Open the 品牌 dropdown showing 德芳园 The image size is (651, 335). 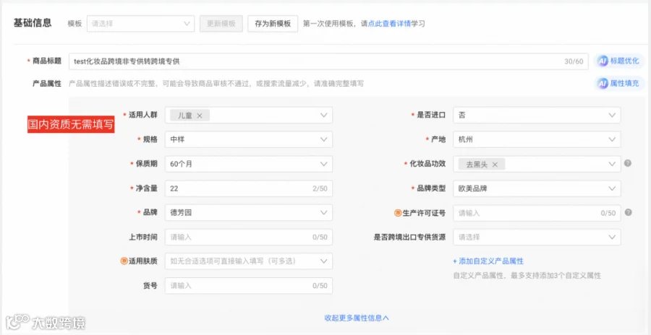click(249, 213)
